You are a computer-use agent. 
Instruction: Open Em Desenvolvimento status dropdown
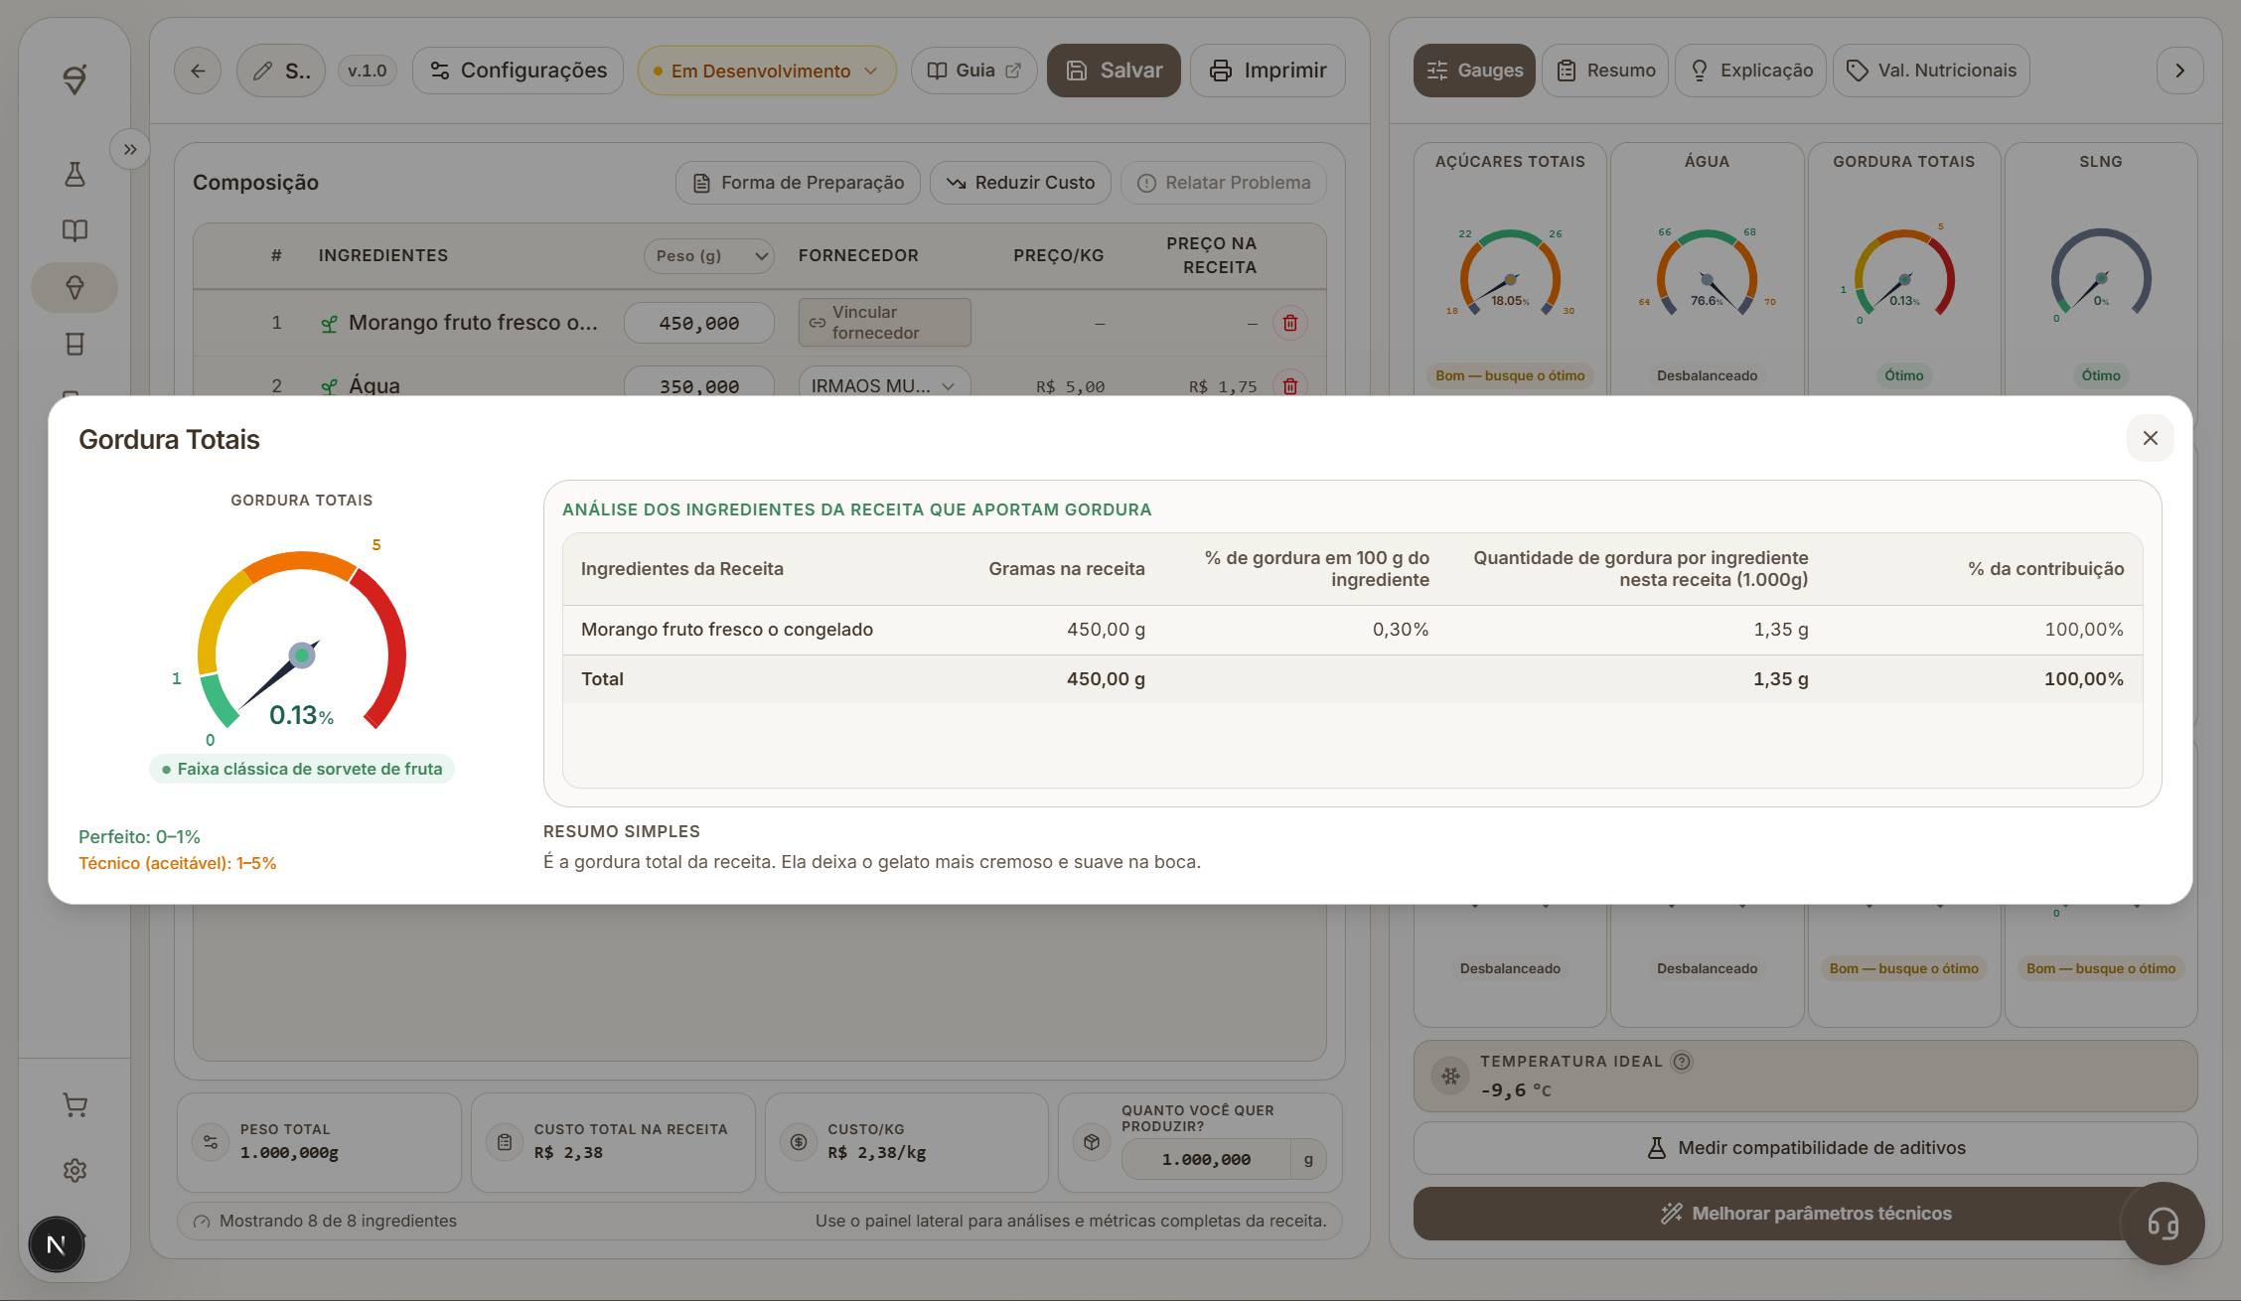click(x=766, y=71)
